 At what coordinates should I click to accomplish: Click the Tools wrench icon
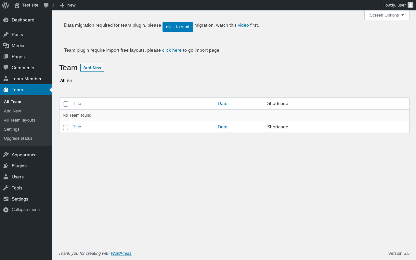[x=6, y=188]
